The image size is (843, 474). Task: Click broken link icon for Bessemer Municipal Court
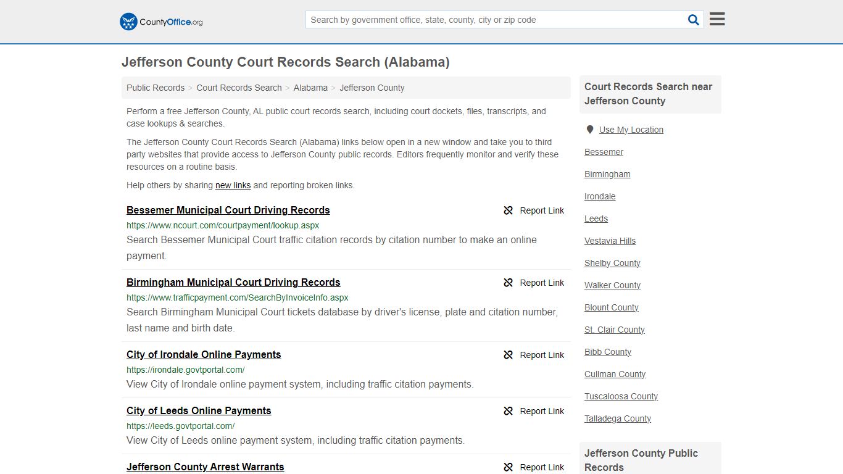click(x=509, y=210)
